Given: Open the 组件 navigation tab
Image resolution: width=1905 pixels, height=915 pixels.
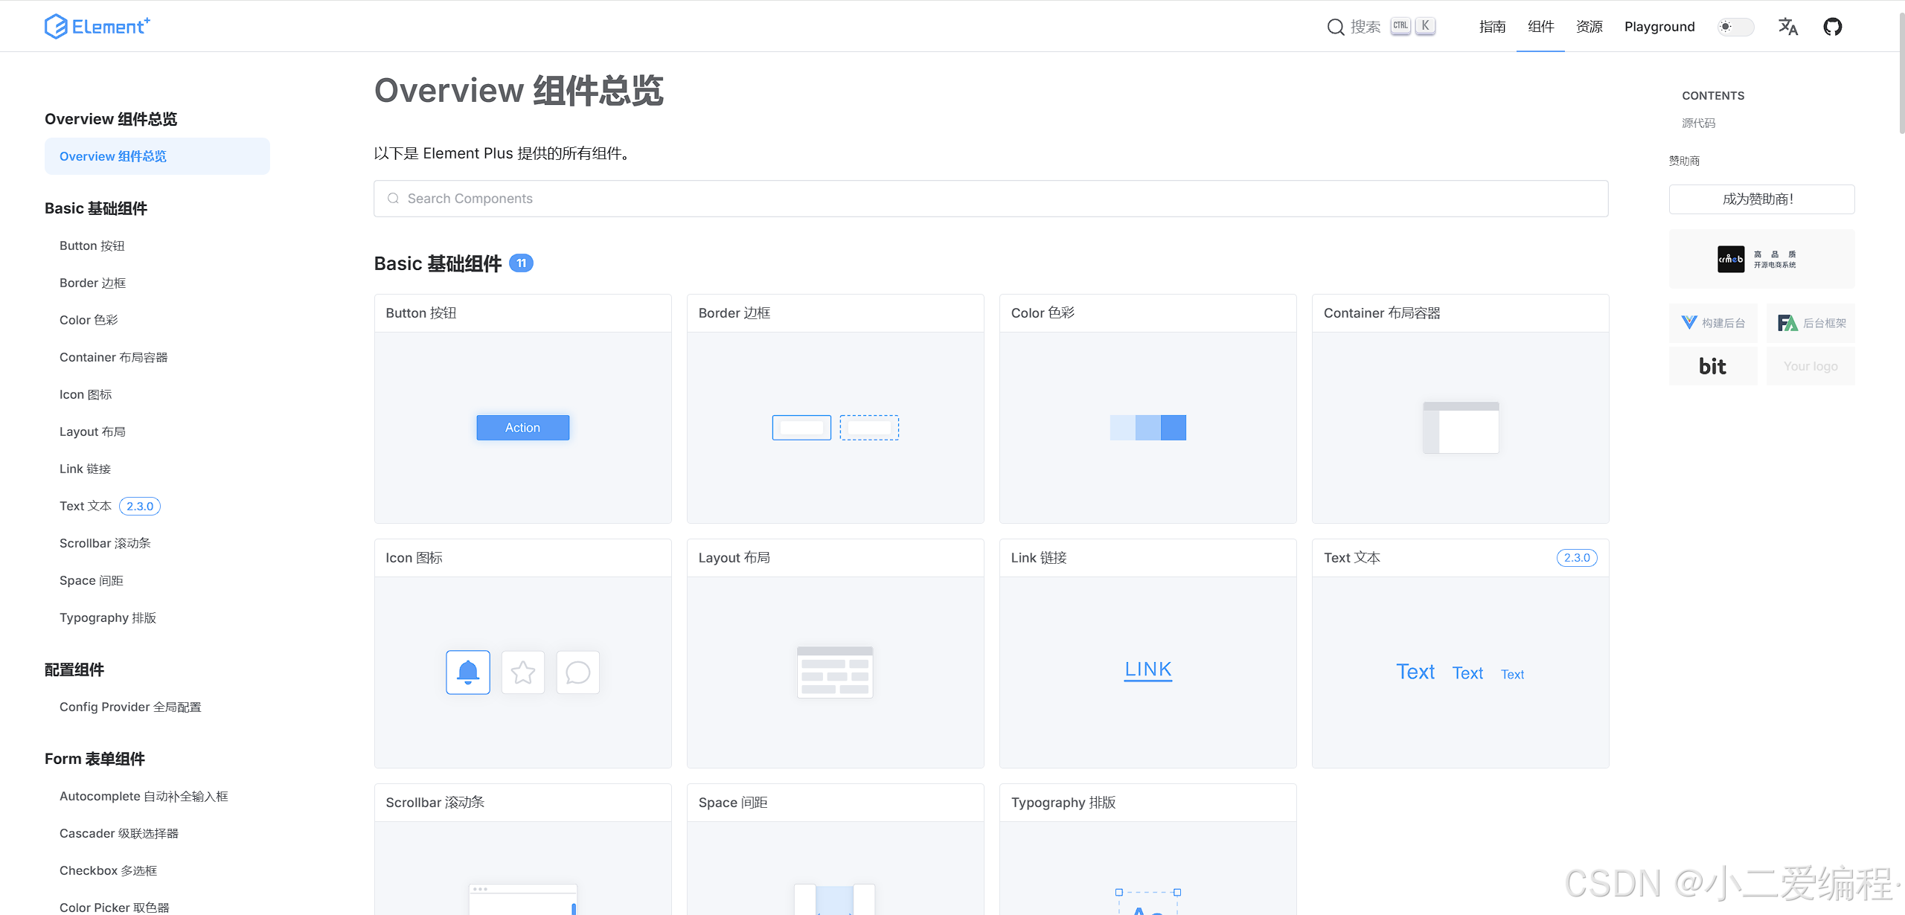Looking at the screenshot, I should [x=1540, y=27].
